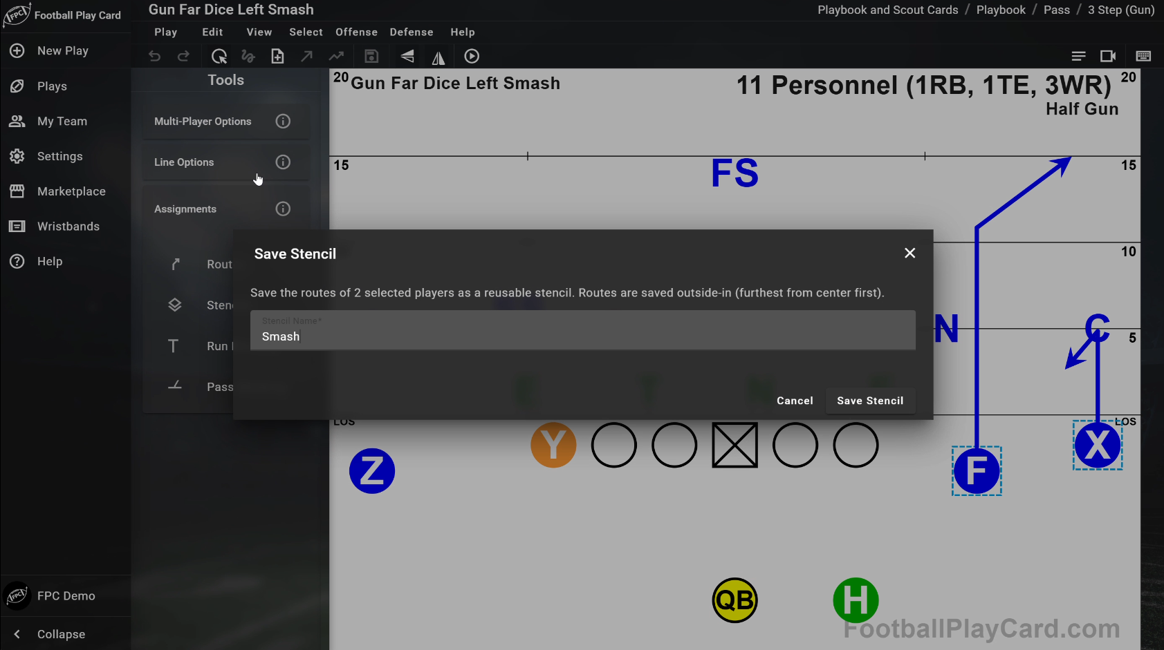The height and width of the screenshot is (650, 1164).
Task: Expand the Assignments section
Action: 185,209
